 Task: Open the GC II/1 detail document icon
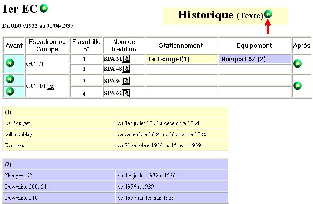pos(51,86)
